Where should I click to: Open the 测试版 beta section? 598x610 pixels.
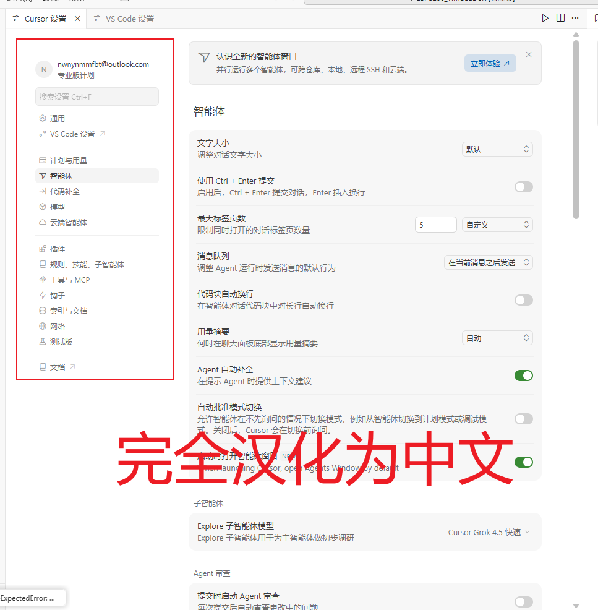coord(97,342)
